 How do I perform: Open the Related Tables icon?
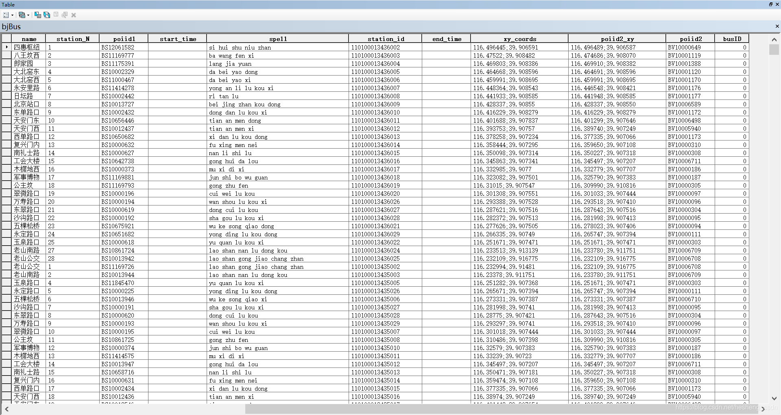[x=22, y=15]
